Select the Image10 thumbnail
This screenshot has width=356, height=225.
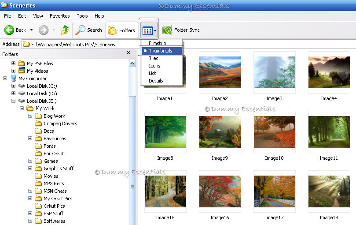click(x=274, y=132)
